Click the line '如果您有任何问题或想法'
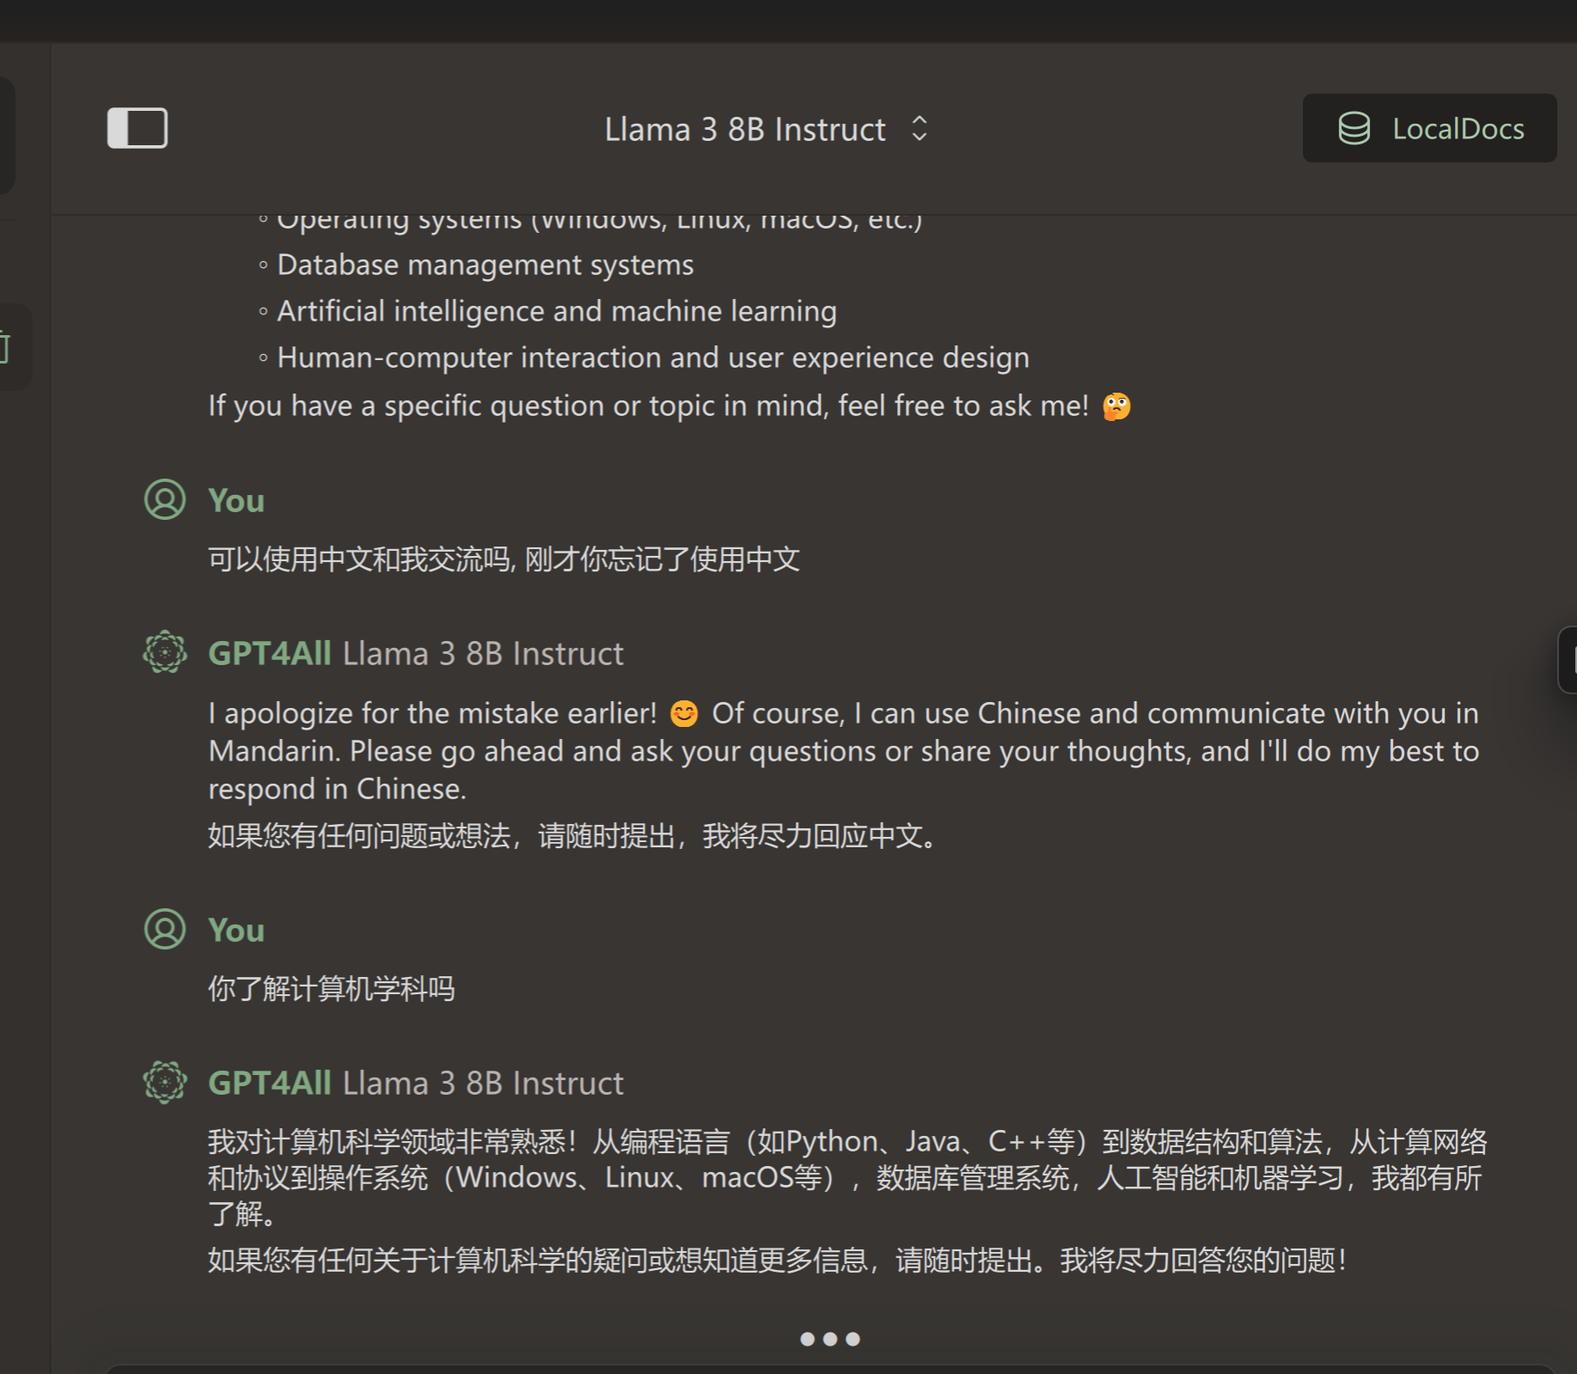This screenshot has width=1577, height=1374. (573, 835)
